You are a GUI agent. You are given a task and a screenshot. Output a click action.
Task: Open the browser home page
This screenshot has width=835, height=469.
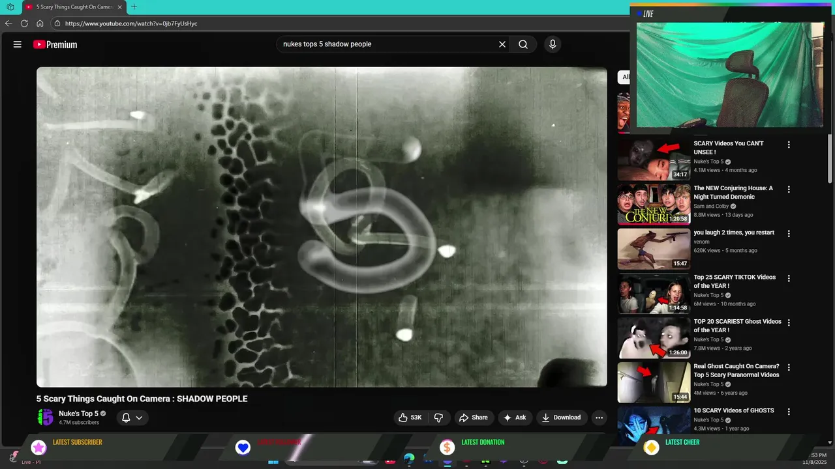point(40,23)
